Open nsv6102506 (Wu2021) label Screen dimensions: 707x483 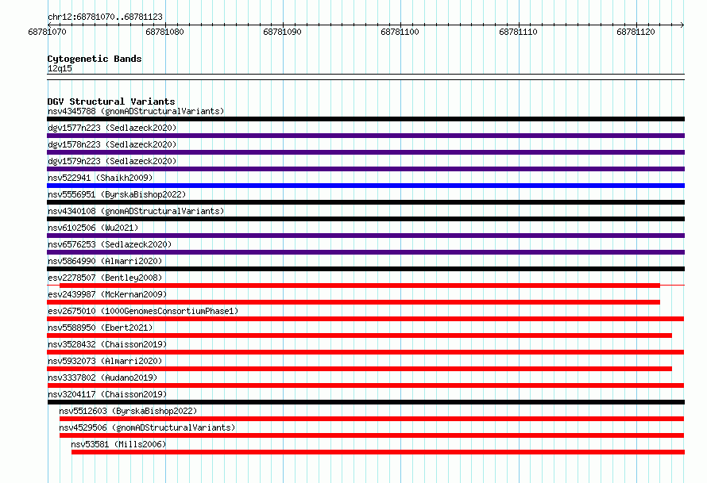coord(93,228)
